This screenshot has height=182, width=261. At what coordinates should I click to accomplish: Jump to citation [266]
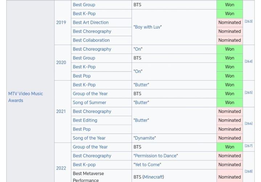pyautogui.click(x=249, y=124)
